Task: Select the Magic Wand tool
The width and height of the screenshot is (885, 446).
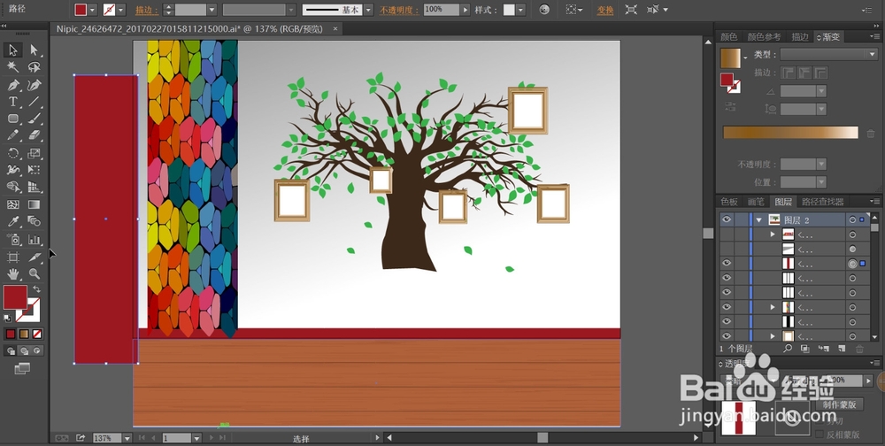Action: tap(13, 67)
